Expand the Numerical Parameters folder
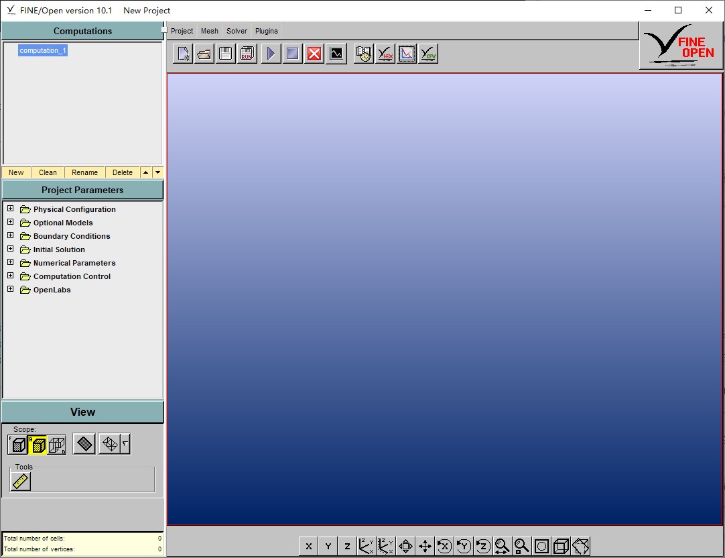The width and height of the screenshot is (725, 558). [10, 262]
